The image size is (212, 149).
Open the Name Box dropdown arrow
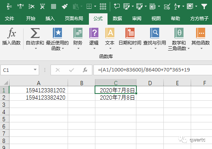click(x=35, y=70)
